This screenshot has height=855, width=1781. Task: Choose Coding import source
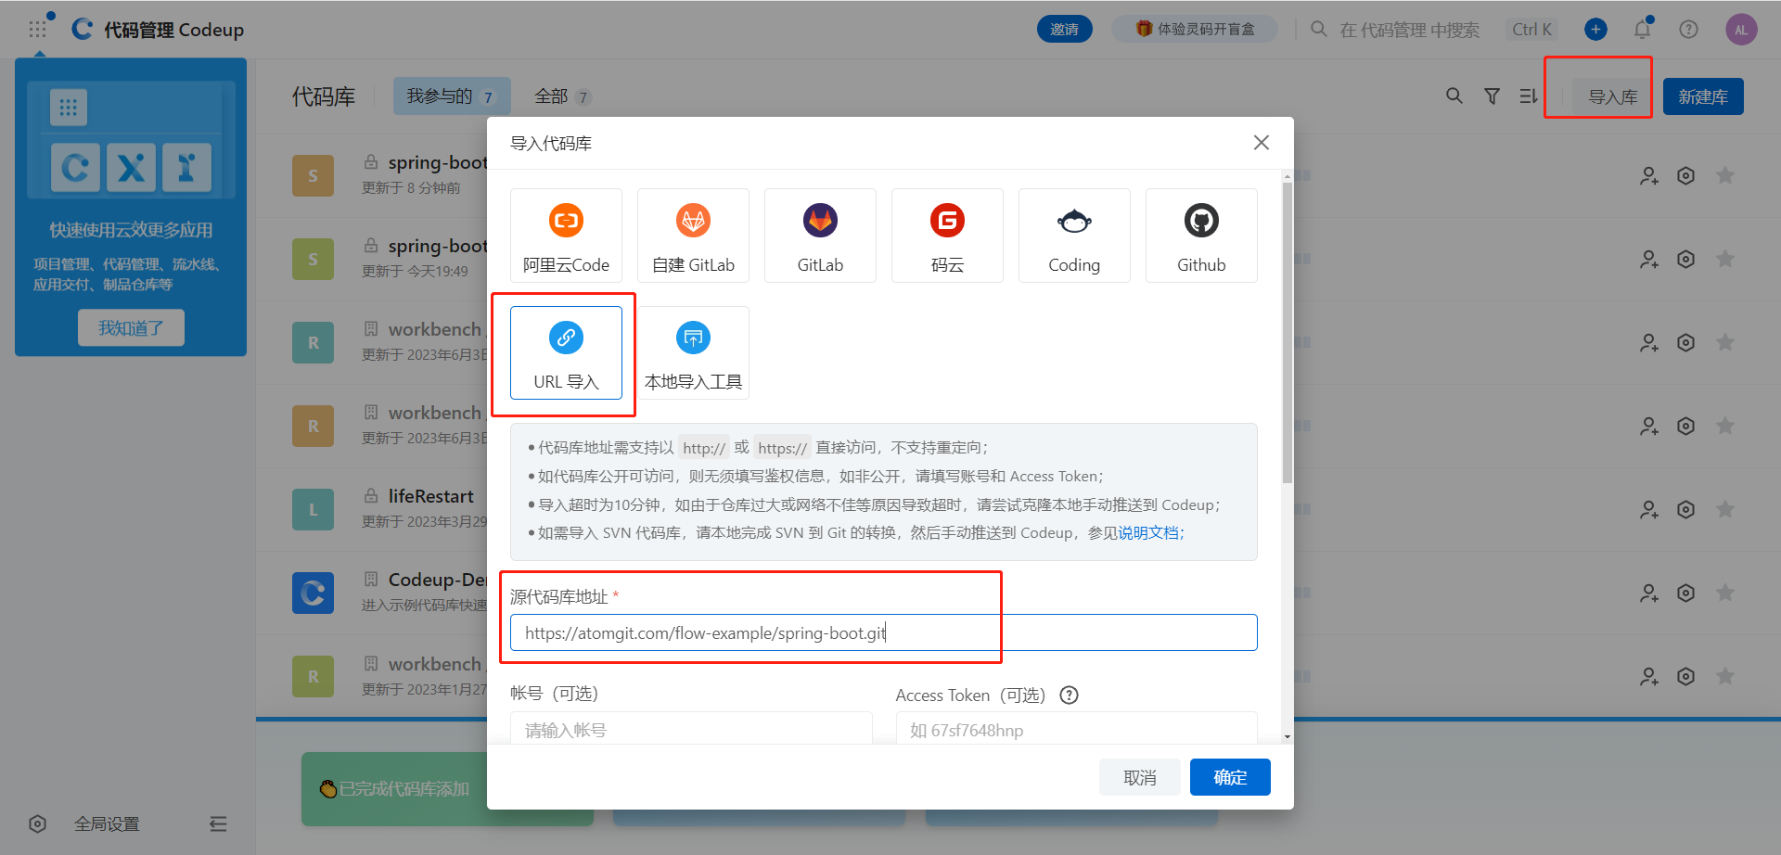tap(1074, 236)
